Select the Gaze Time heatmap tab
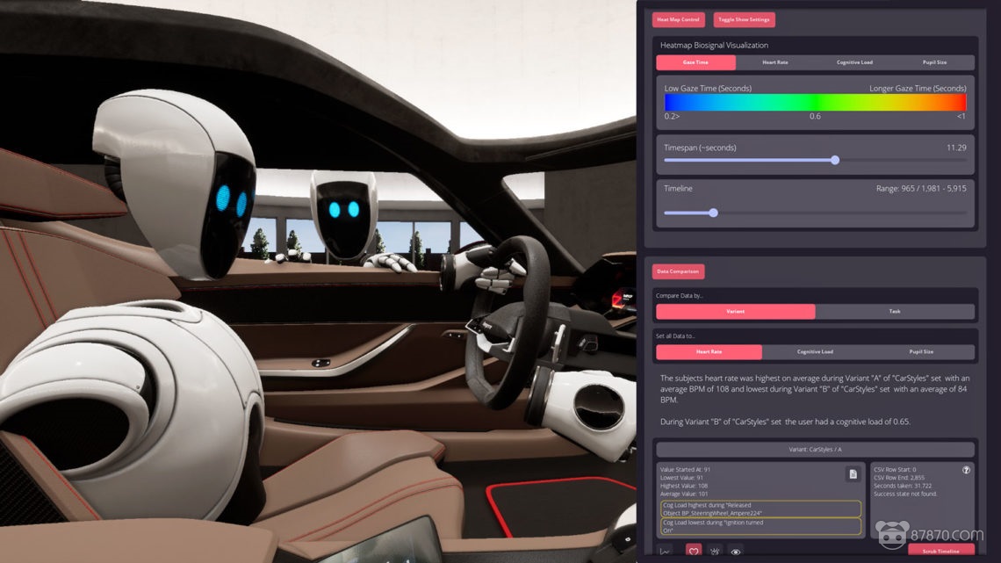Screen dimensions: 1001x563 click(x=695, y=63)
